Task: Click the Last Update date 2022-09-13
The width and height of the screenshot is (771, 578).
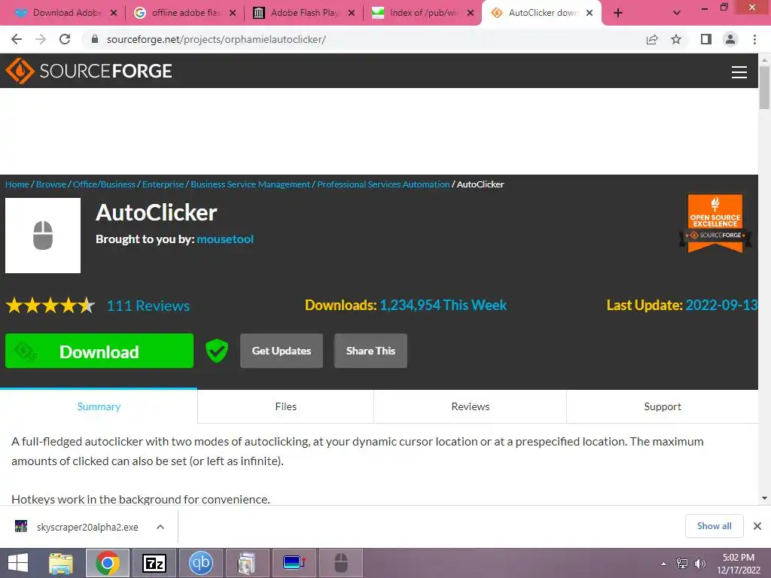Action: tap(721, 306)
